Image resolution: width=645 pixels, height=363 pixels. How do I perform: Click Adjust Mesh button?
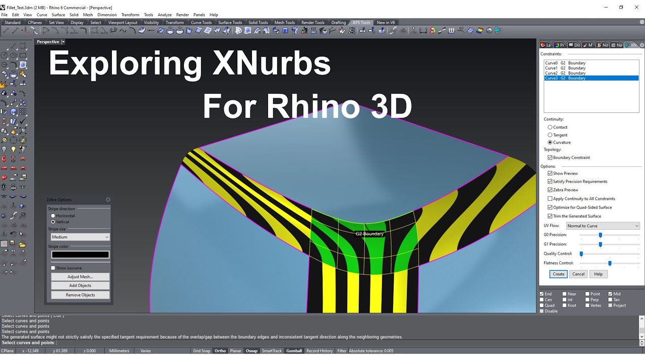[80, 277]
